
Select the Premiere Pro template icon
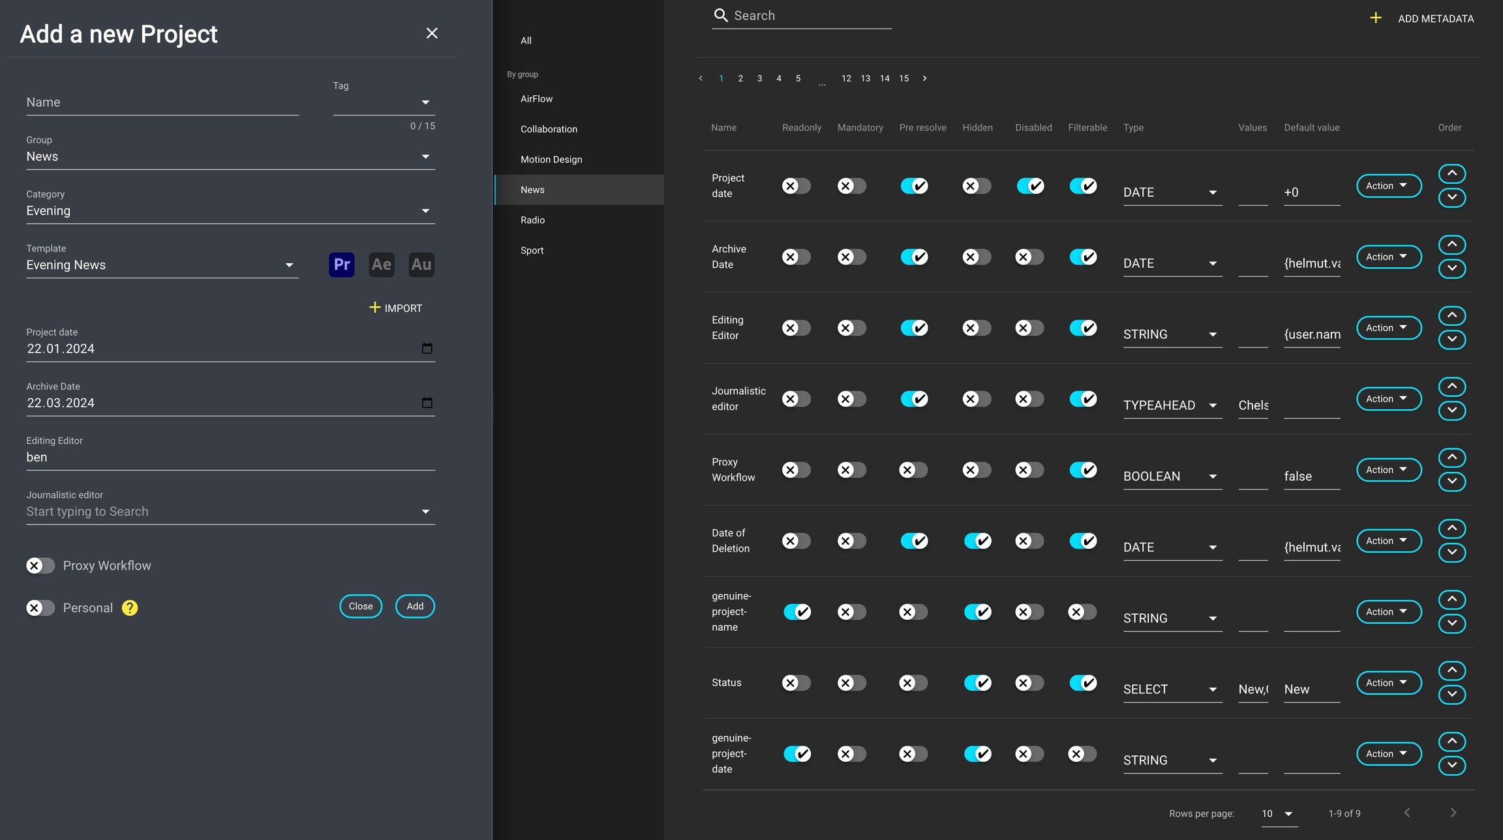(341, 265)
